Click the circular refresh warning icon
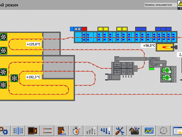The height and width of the screenshot is (137, 182). point(163,131)
